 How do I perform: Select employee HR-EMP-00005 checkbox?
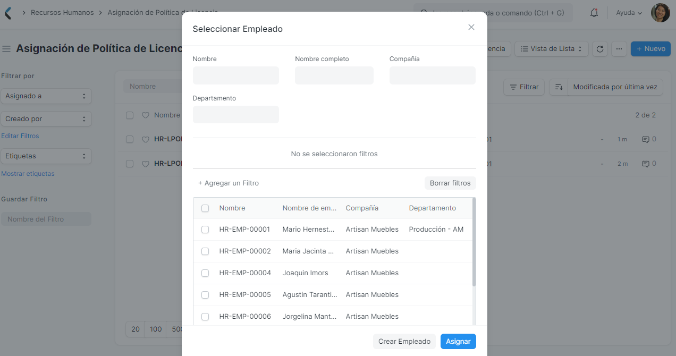(x=205, y=295)
